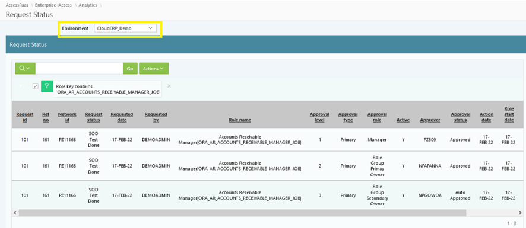This screenshot has height=228, width=526.
Task: Open the Actions menu button
Action: click(x=154, y=68)
